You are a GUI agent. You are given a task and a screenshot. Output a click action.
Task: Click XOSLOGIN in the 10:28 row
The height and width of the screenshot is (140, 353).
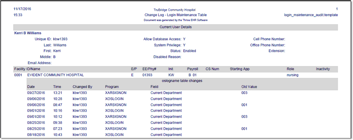114,99
